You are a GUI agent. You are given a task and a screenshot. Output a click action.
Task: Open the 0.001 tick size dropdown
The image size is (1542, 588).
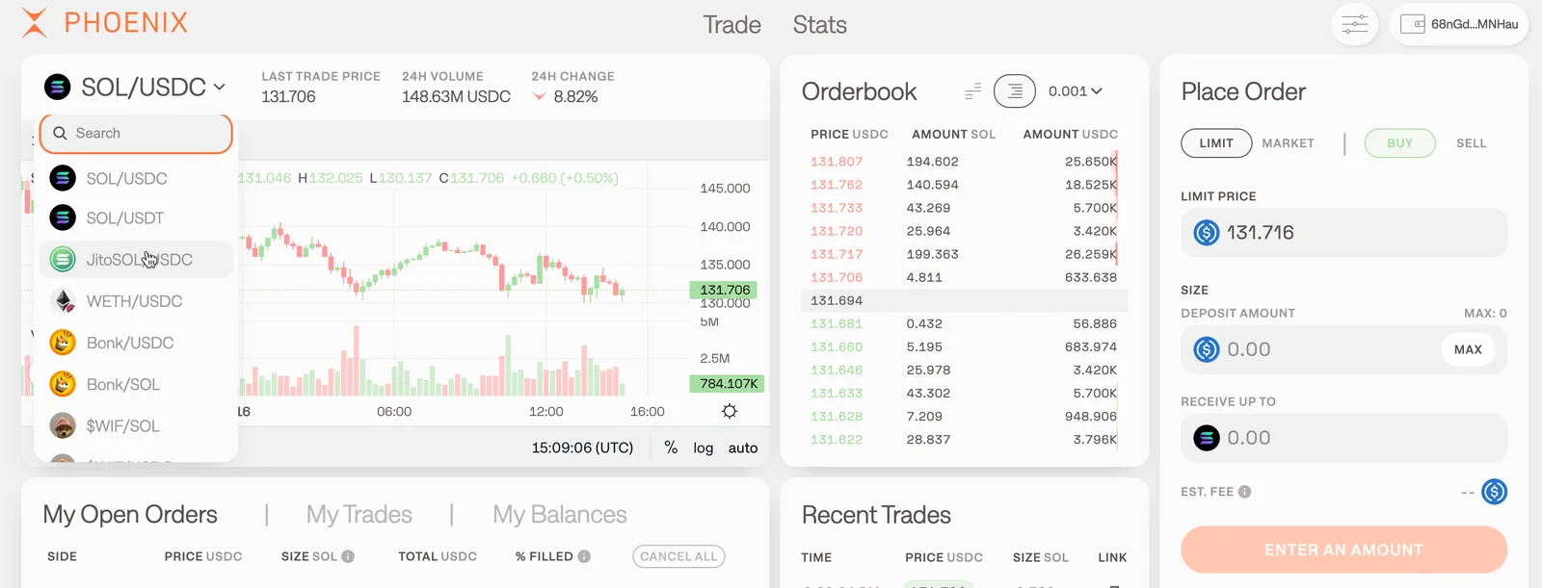[1076, 91]
